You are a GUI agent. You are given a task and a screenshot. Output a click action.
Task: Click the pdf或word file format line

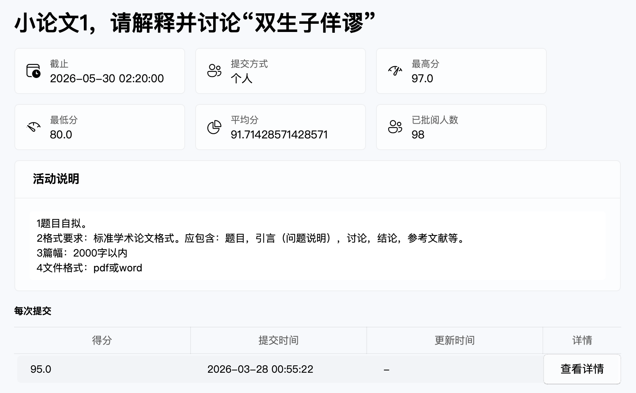[x=89, y=268]
